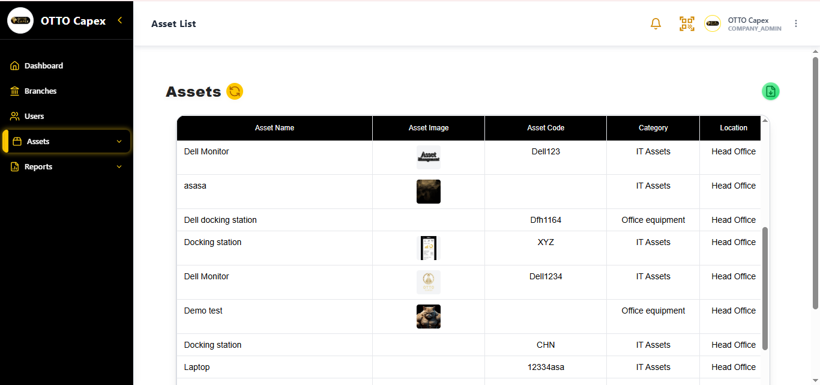Expand the Assets submenu chevron

[118, 141]
